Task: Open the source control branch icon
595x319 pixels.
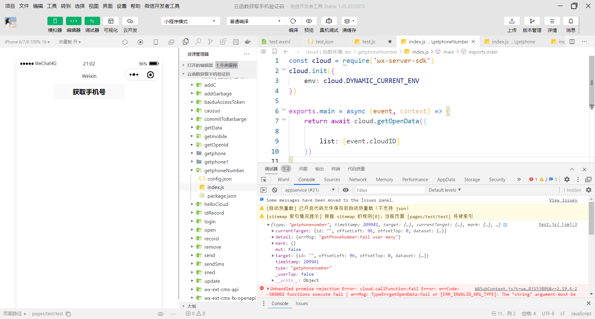Action: pyautogui.click(x=211, y=42)
